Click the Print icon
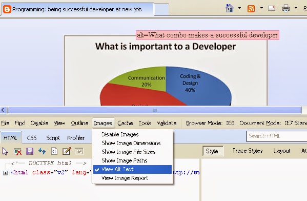This screenshot has width=307, height=201. click(286, 8)
